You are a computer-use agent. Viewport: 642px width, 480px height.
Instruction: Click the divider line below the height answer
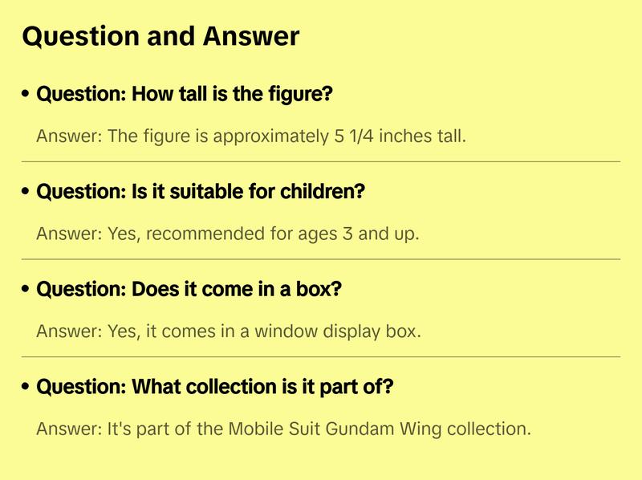[321, 161]
